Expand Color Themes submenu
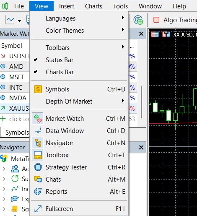 [79, 31]
